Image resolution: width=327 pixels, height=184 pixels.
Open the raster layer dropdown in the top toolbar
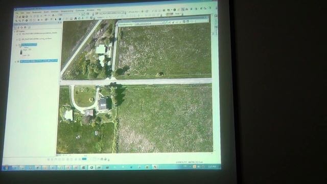[110, 13]
